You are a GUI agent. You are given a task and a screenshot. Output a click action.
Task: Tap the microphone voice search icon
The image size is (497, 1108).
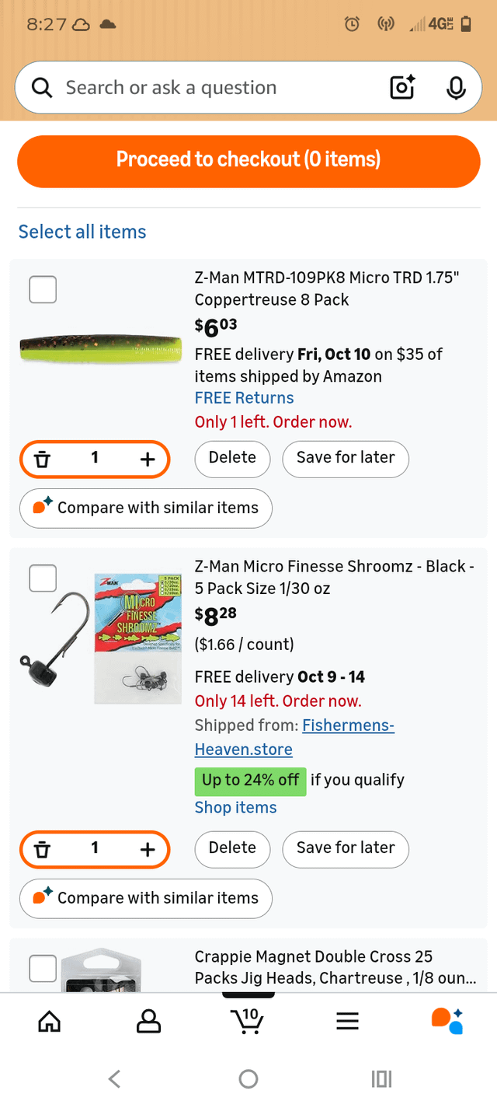click(456, 88)
